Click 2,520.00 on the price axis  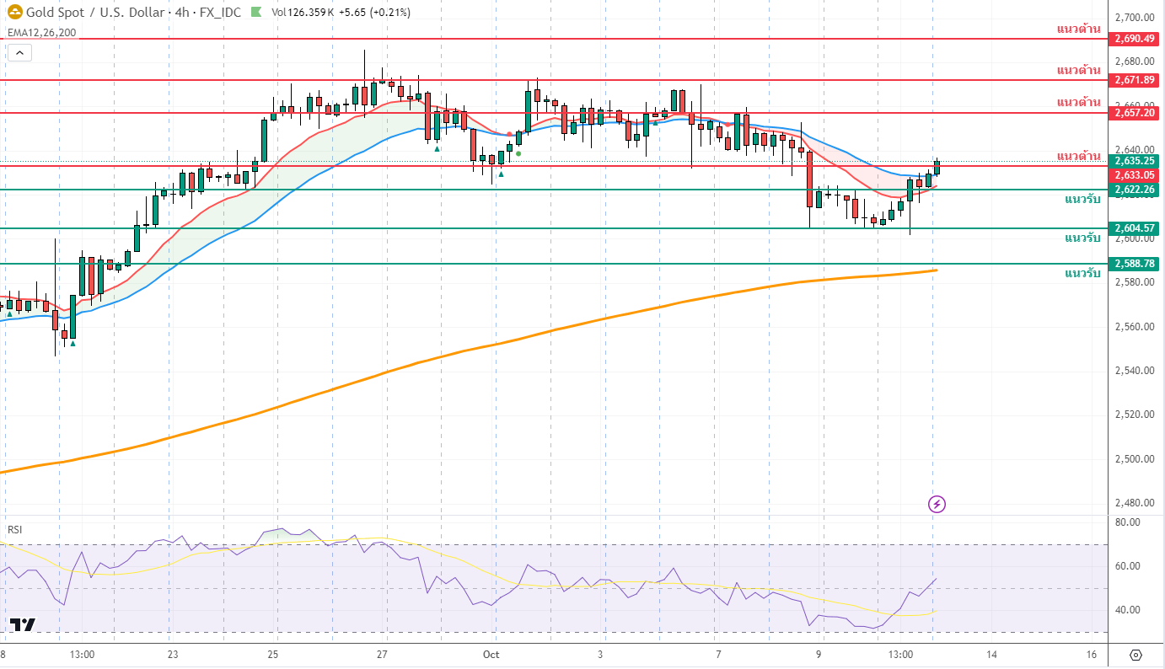pos(1133,415)
